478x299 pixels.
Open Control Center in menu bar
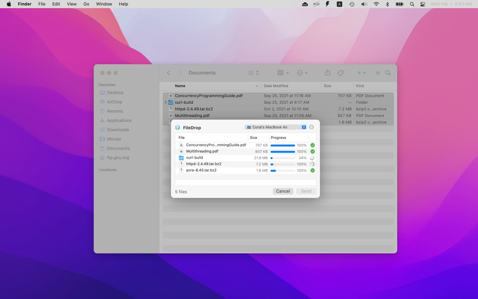[423, 4]
